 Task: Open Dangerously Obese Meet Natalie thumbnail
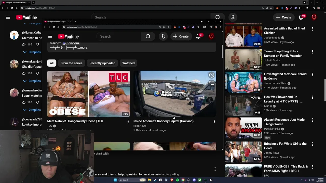(88, 94)
